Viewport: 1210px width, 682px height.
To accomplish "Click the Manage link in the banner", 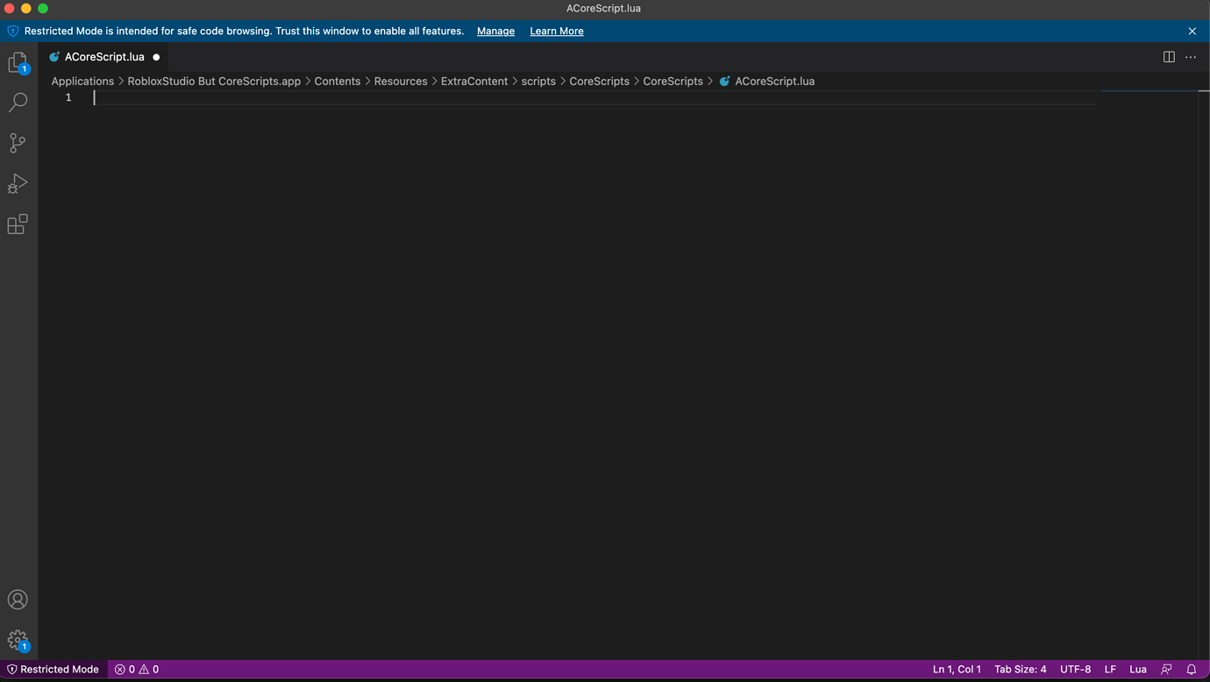I will (495, 31).
